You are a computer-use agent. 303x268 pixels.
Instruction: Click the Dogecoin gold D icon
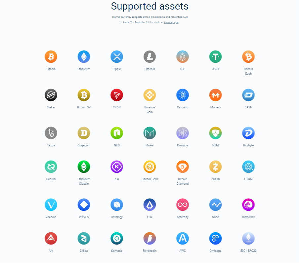(84, 133)
